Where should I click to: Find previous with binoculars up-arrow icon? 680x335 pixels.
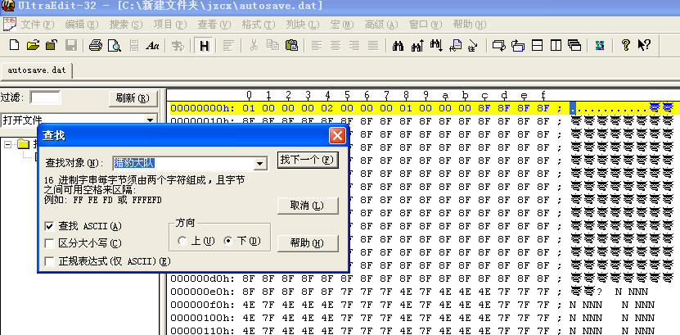click(417, 45)
